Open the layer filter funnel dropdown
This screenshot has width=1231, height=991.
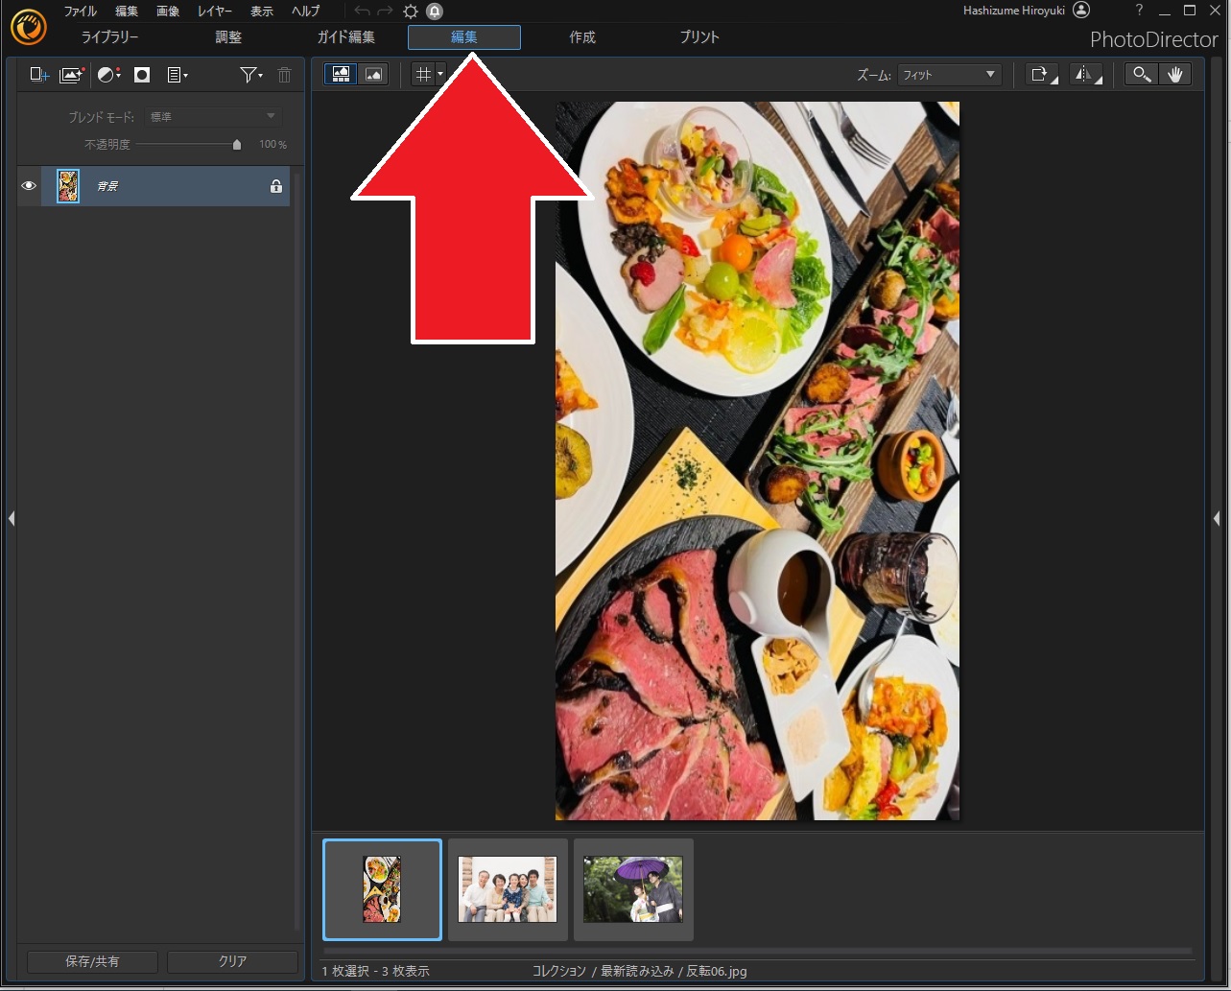point(251,75)
